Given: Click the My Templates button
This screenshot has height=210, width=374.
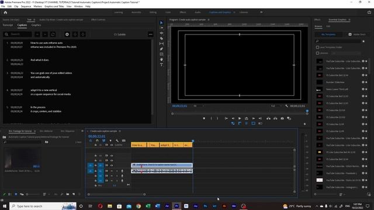Looking at the screenshot, I should click(328, 34).
